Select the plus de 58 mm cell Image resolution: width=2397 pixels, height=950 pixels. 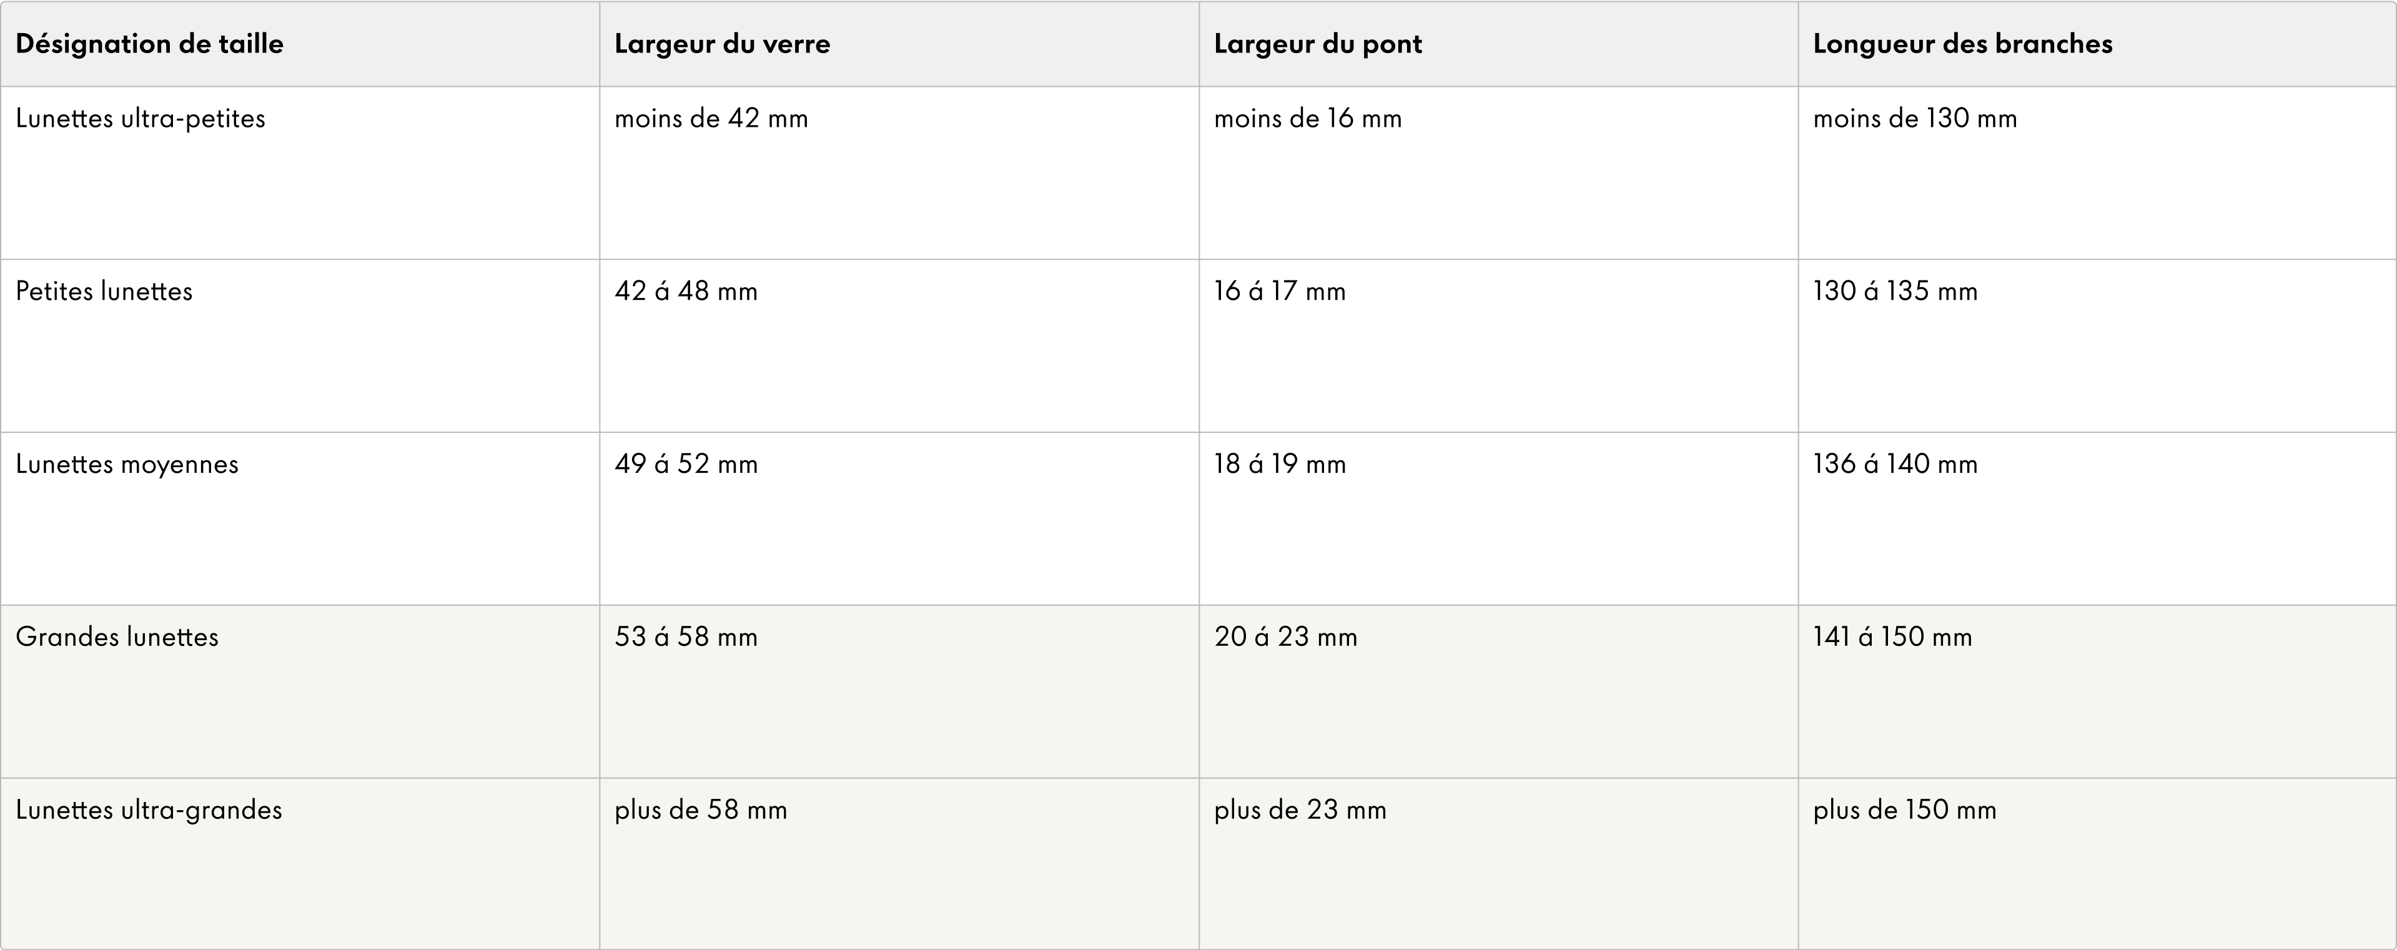(701, 811)
